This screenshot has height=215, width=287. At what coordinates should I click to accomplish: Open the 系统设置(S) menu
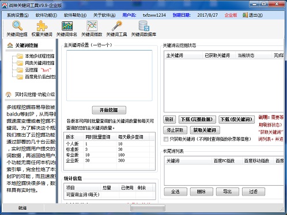[x=18, y=15]
